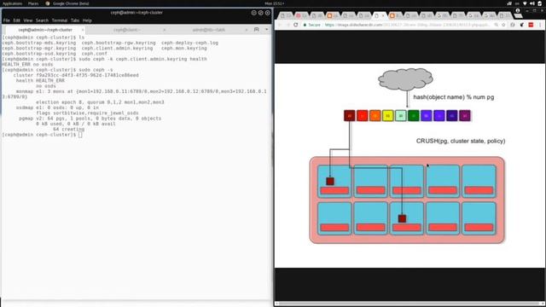Click the battery icon in the top panel

(x=540, y=3)
